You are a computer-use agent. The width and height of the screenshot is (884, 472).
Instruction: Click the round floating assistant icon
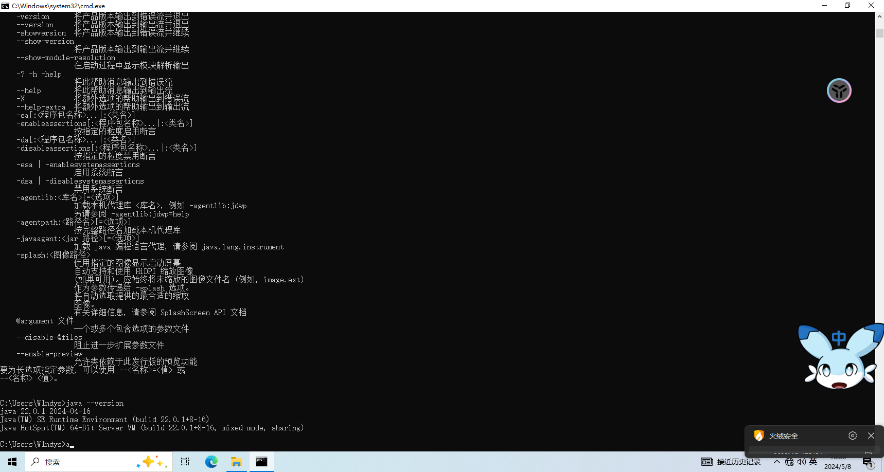(x=839, y=90)
